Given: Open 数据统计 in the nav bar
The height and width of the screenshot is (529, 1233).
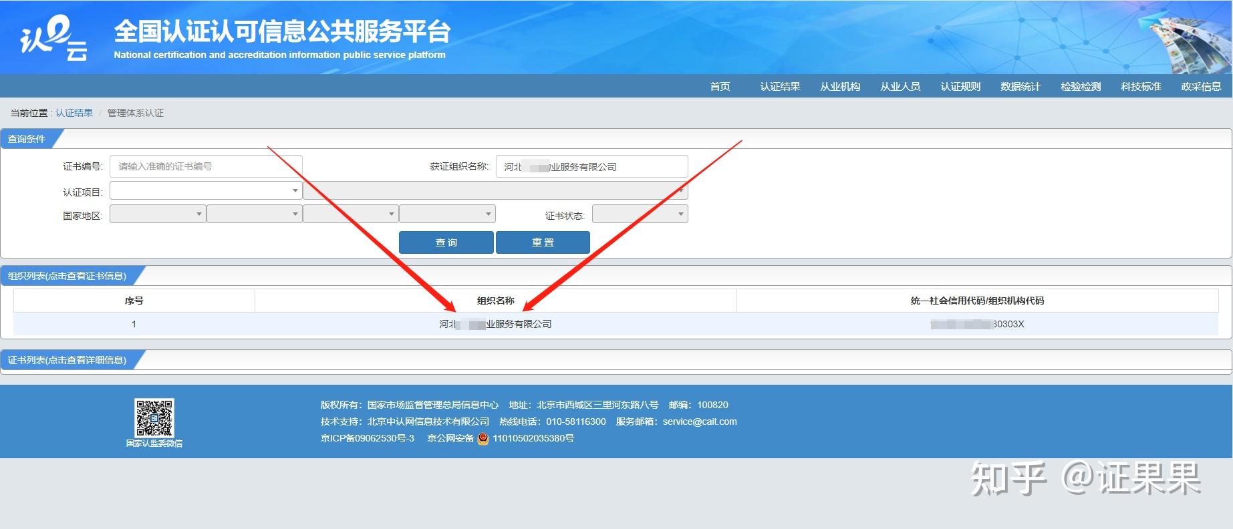Looking at the screenshot, I should click(1020, 86).
